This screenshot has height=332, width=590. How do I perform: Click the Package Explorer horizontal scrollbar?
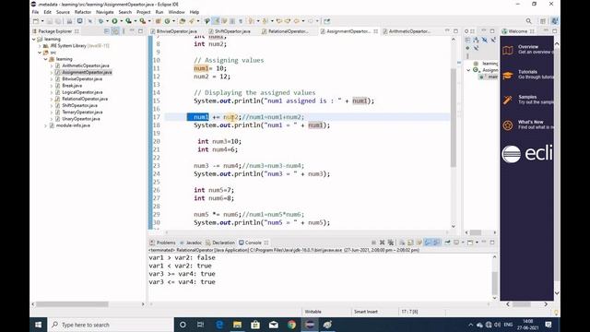click(72, 304)
